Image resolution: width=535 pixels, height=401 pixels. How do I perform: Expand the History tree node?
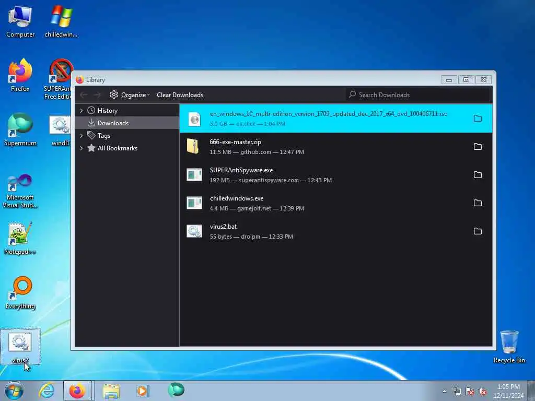click(x=81, y=111)
